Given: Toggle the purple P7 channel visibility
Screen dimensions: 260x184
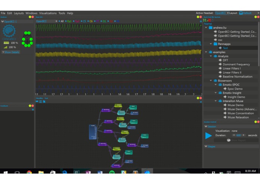Looking at the screenshot, I should tap(97, 21).
